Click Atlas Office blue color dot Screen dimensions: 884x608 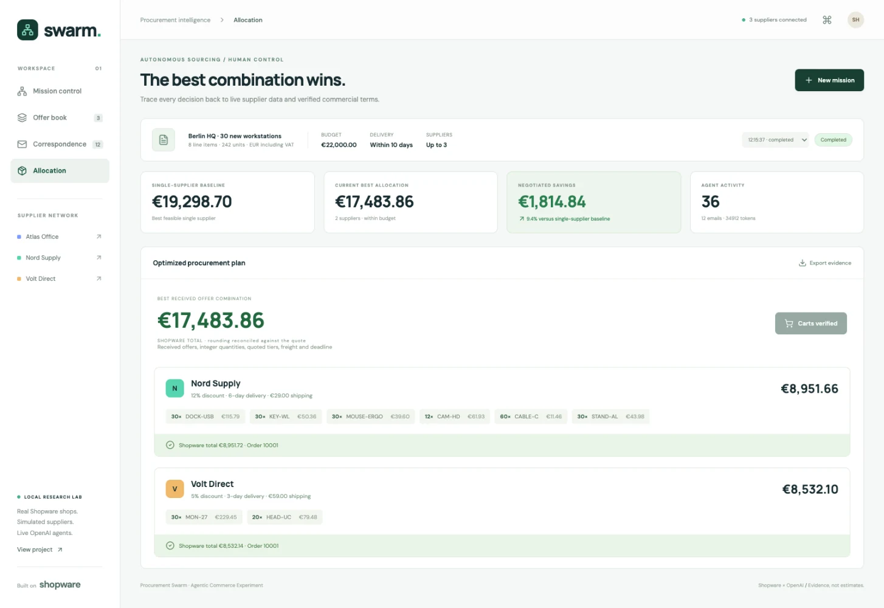(19, 237)
